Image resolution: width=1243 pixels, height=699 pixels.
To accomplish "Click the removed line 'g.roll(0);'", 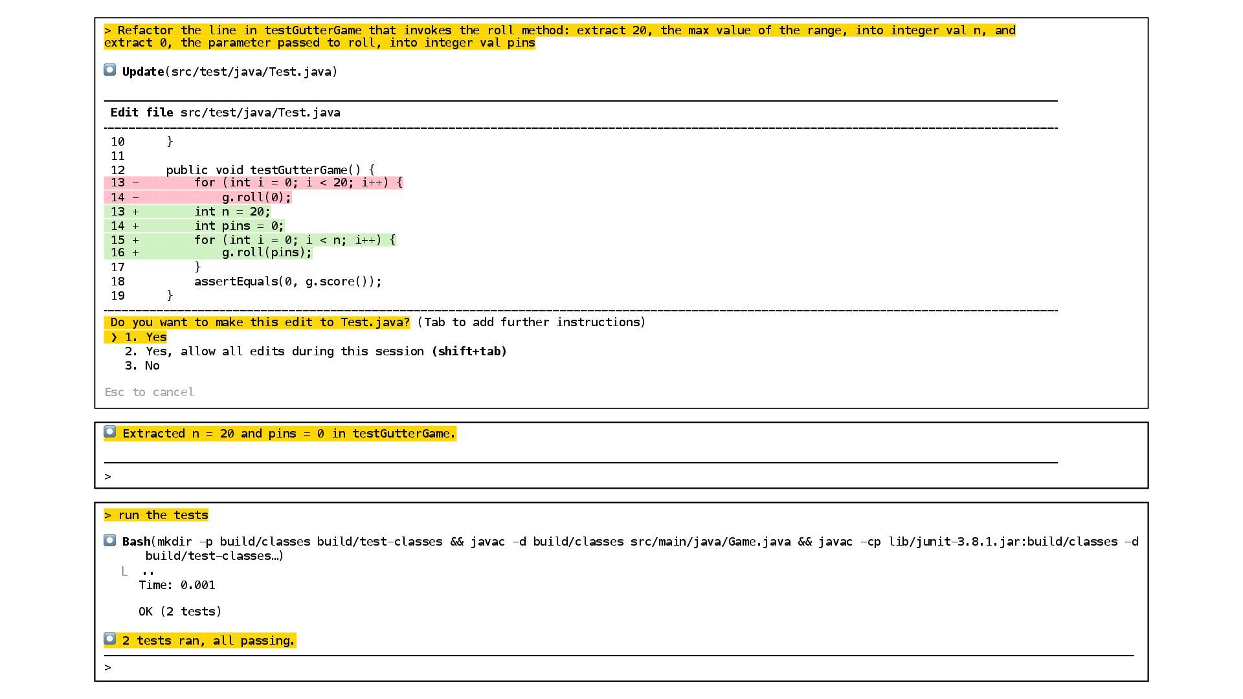I will coord(256,197).
